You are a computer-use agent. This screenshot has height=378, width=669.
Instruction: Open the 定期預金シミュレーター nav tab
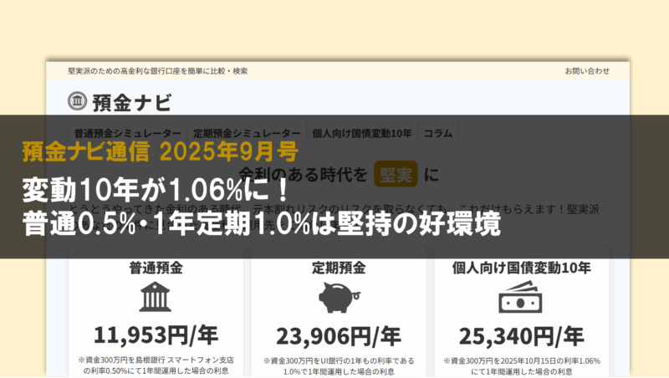point(247,133)
